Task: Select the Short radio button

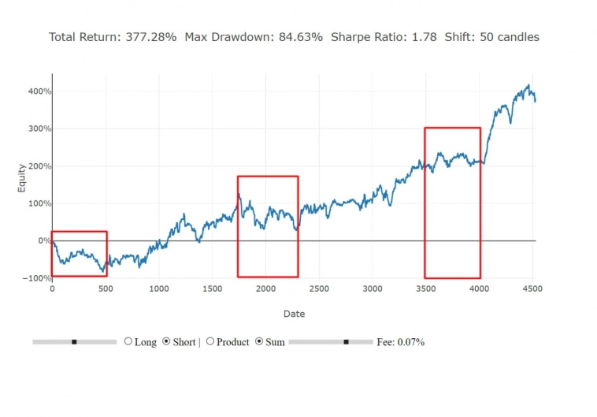Action: 166,342
